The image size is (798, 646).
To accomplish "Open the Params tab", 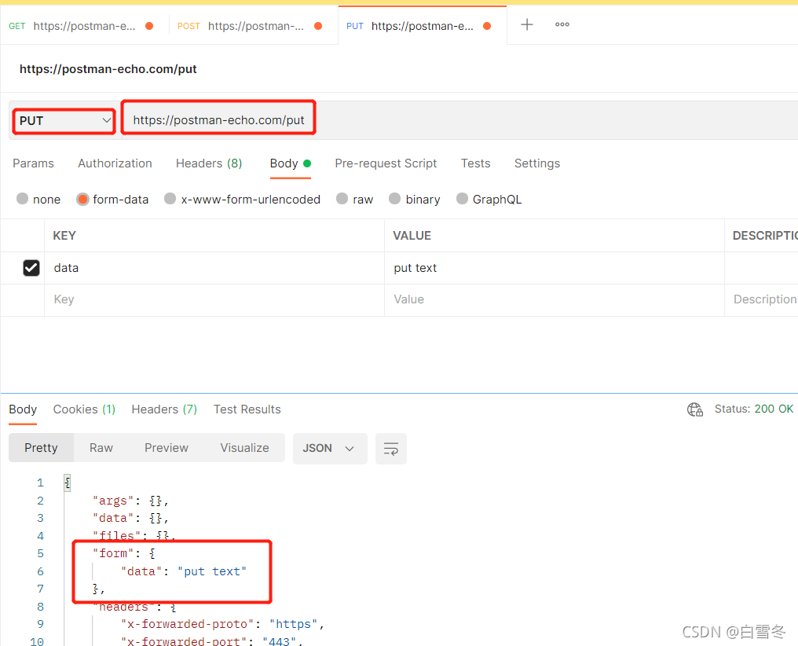I will click(x=33, y=163).
